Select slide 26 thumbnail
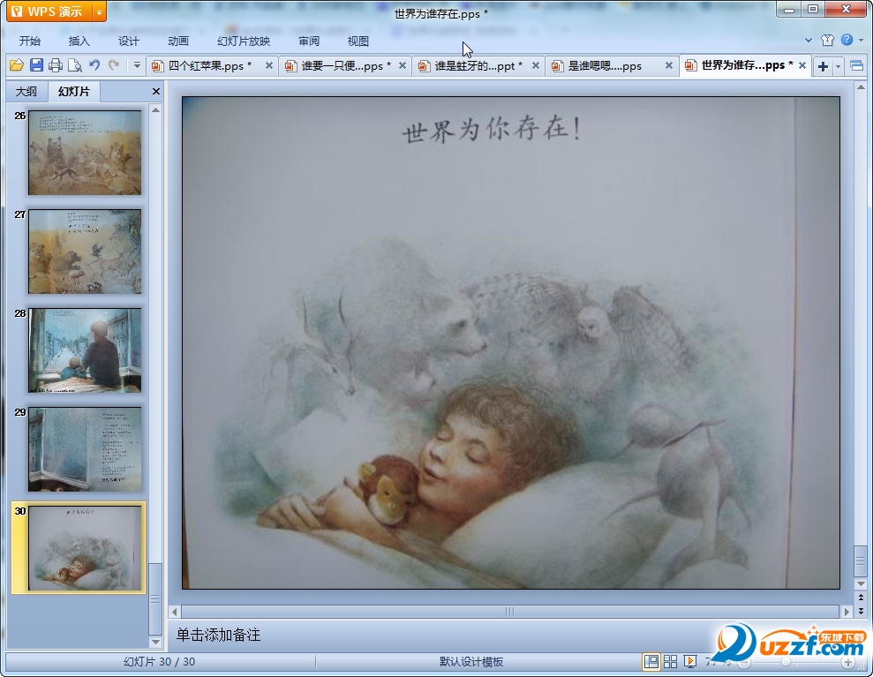The height and width of the screenshot is (677, 873). click(x=85, y=153)
